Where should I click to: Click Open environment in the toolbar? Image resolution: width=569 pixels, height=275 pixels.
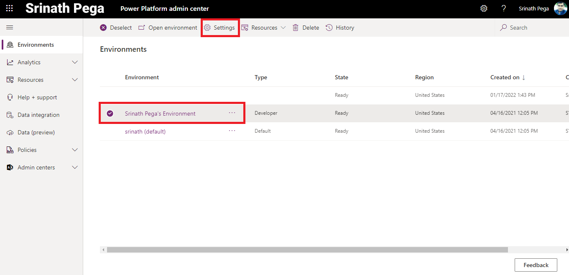168,28
